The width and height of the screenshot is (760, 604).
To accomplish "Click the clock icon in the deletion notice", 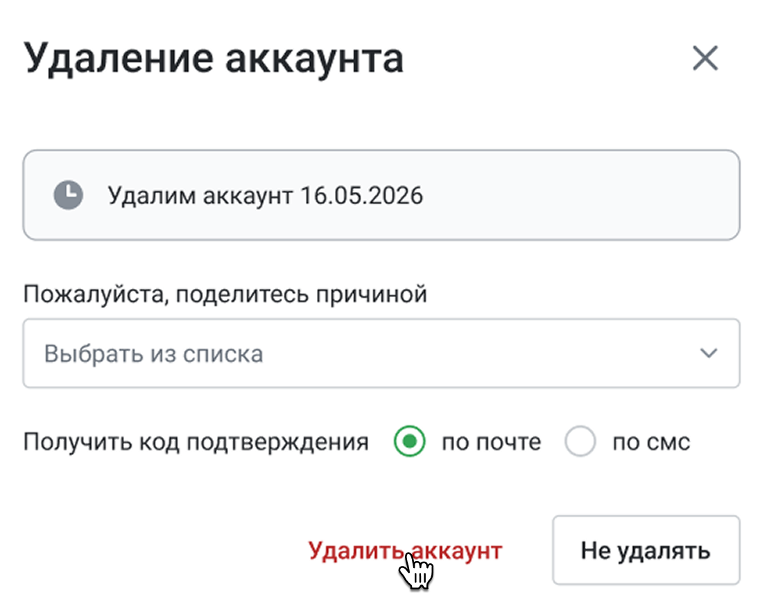I will click(68, 195).
